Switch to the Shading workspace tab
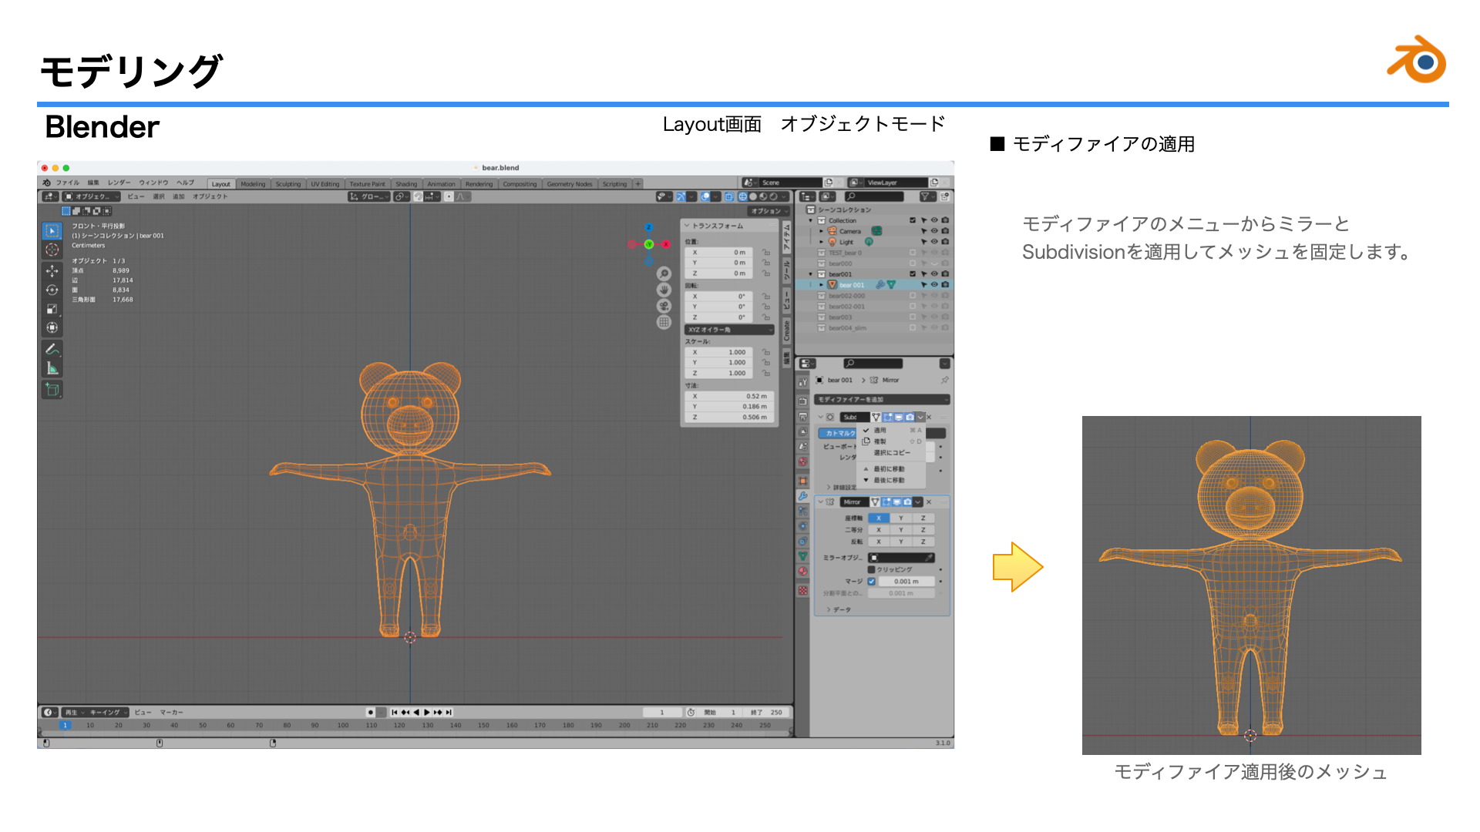Image resolution: width=1480 pixels, height=832 pixels. (406, 184)
